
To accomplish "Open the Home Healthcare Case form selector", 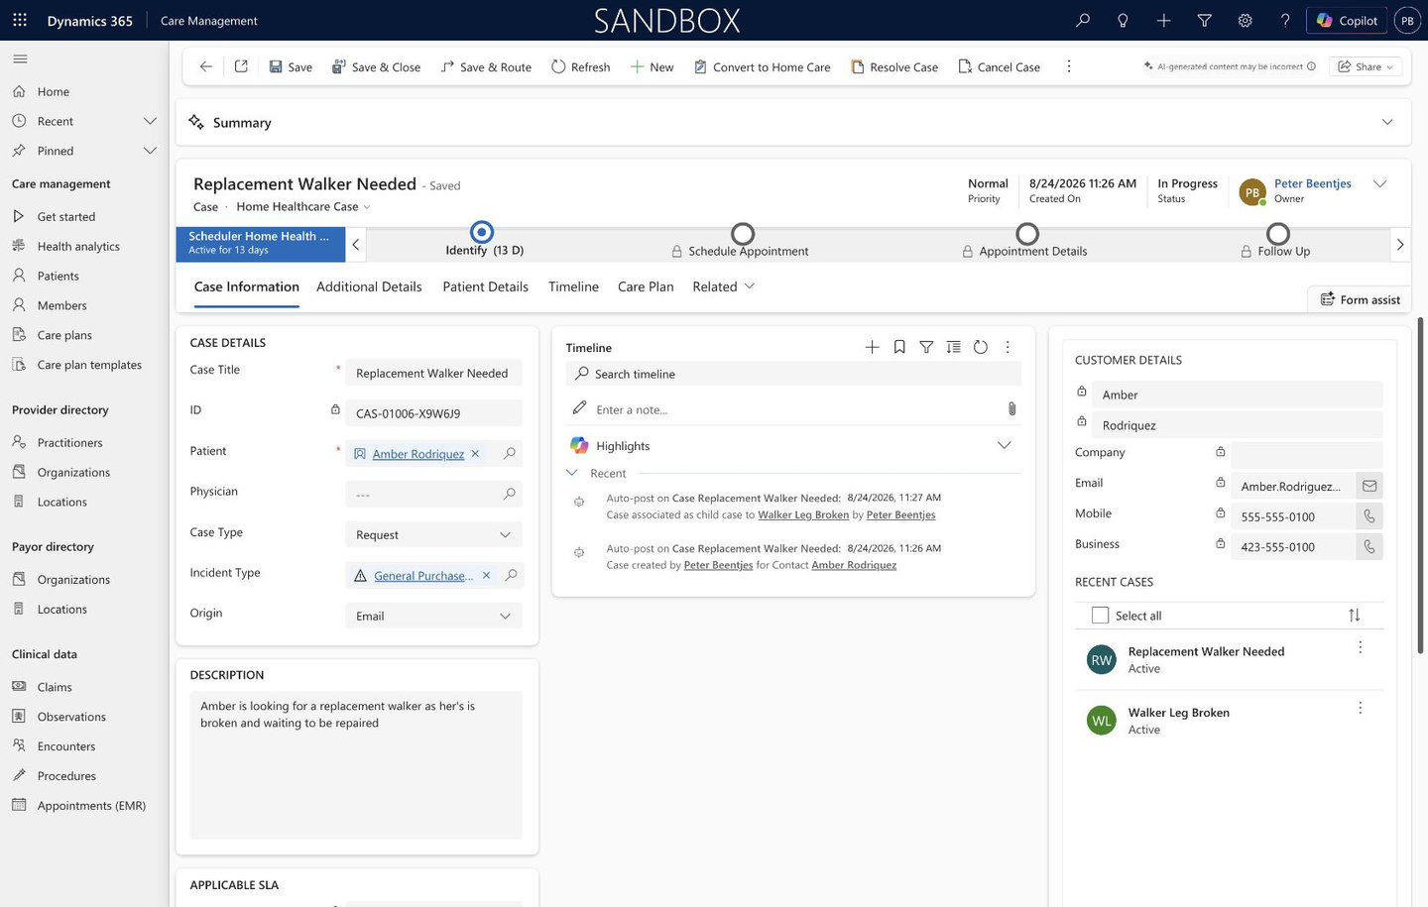I will (x=302, y=206).
